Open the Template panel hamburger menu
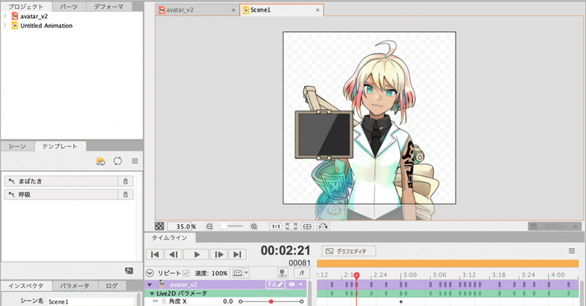 click(x=135, y=161)
